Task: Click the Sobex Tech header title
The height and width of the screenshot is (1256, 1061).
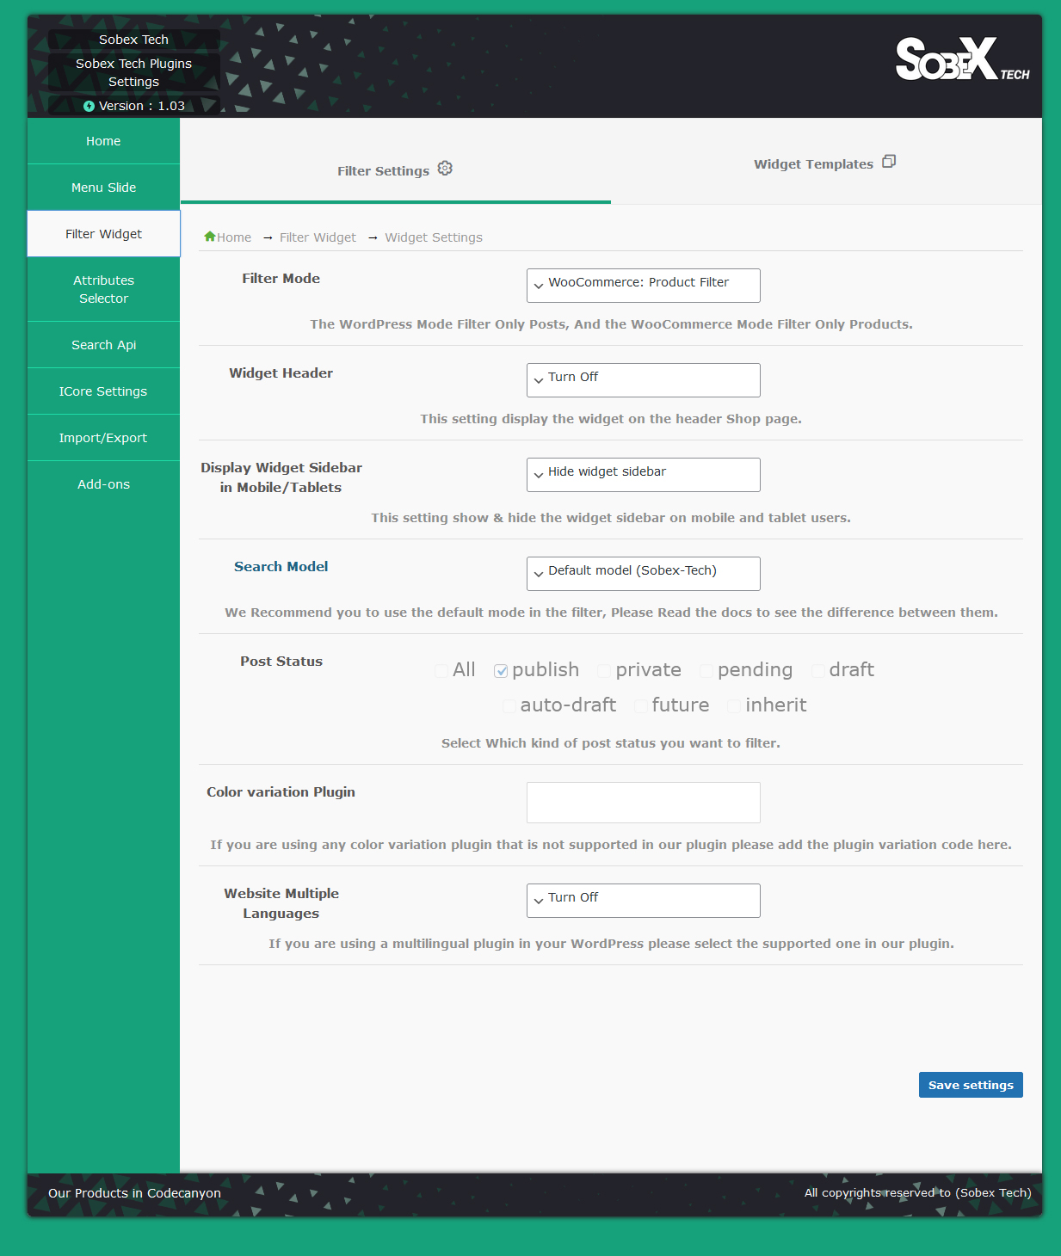Action: pyautogui.click(x=133, y=40)
